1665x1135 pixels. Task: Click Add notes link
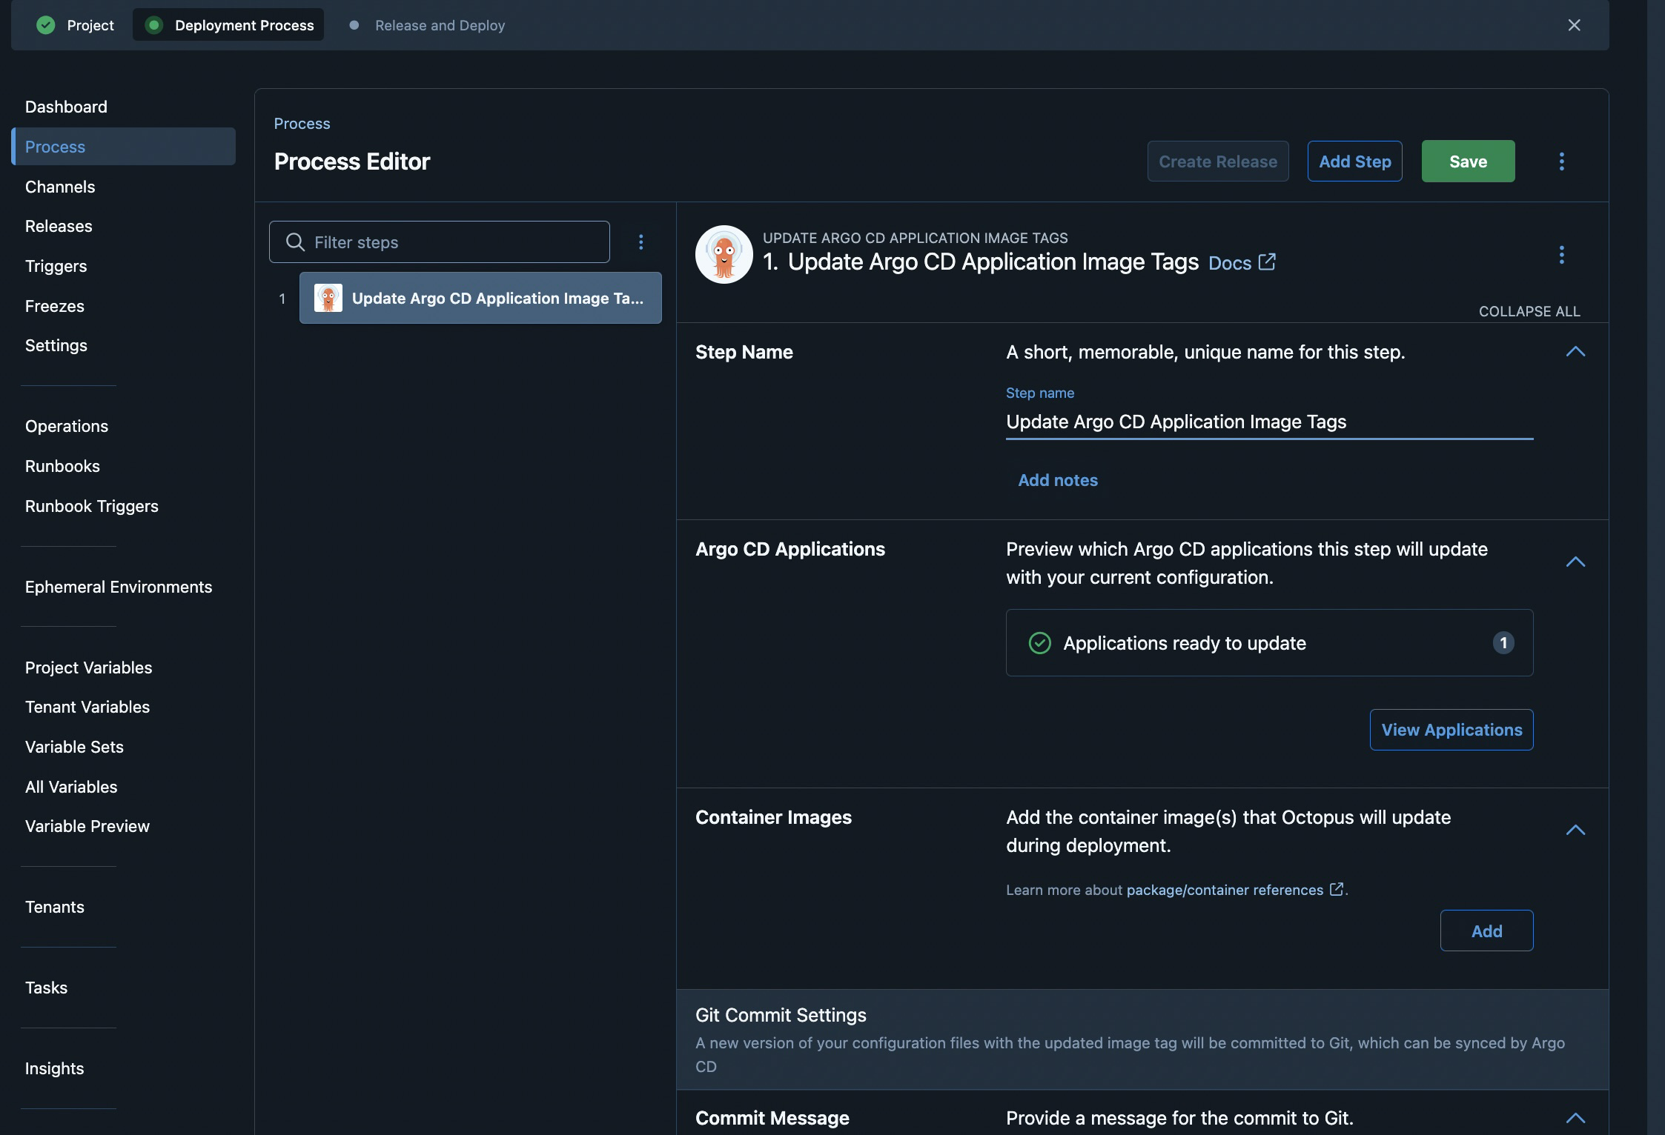tap(1058, 480)
